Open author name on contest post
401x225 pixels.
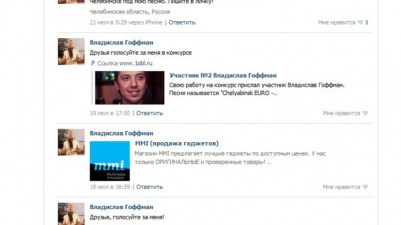(121, 43)
